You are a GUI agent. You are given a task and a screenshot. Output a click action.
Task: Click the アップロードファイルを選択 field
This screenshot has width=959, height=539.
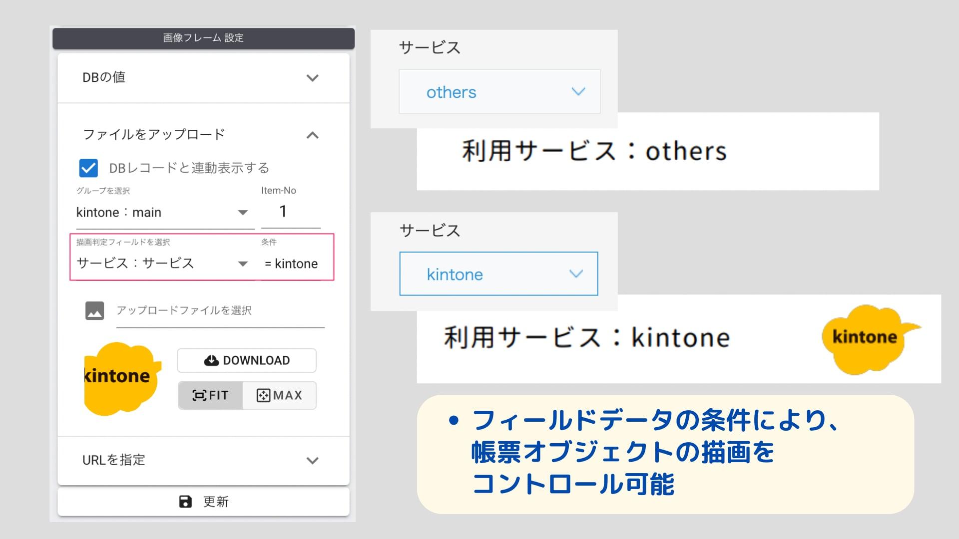click(x=220, y=311)
